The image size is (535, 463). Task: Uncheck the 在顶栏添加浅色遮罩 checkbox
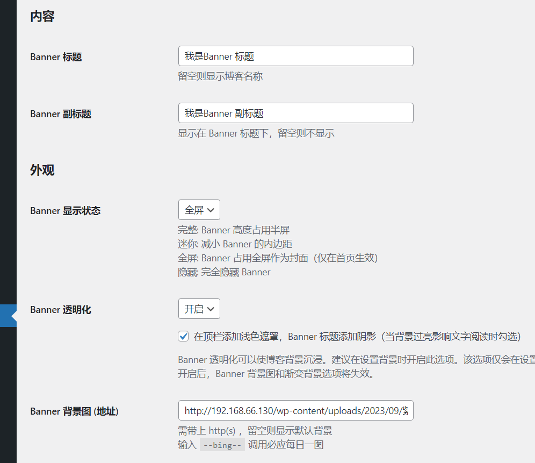tap(184, 337)
